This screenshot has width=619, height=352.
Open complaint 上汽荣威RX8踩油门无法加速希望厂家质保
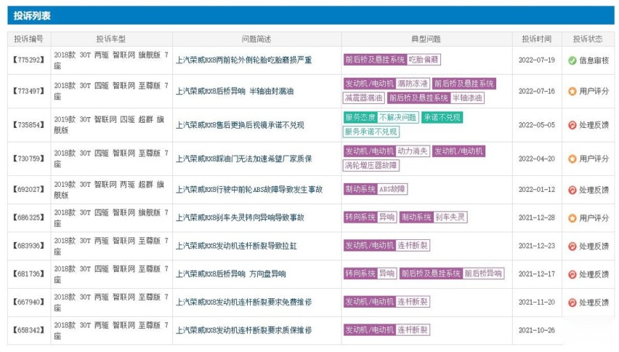coord(243,159)
